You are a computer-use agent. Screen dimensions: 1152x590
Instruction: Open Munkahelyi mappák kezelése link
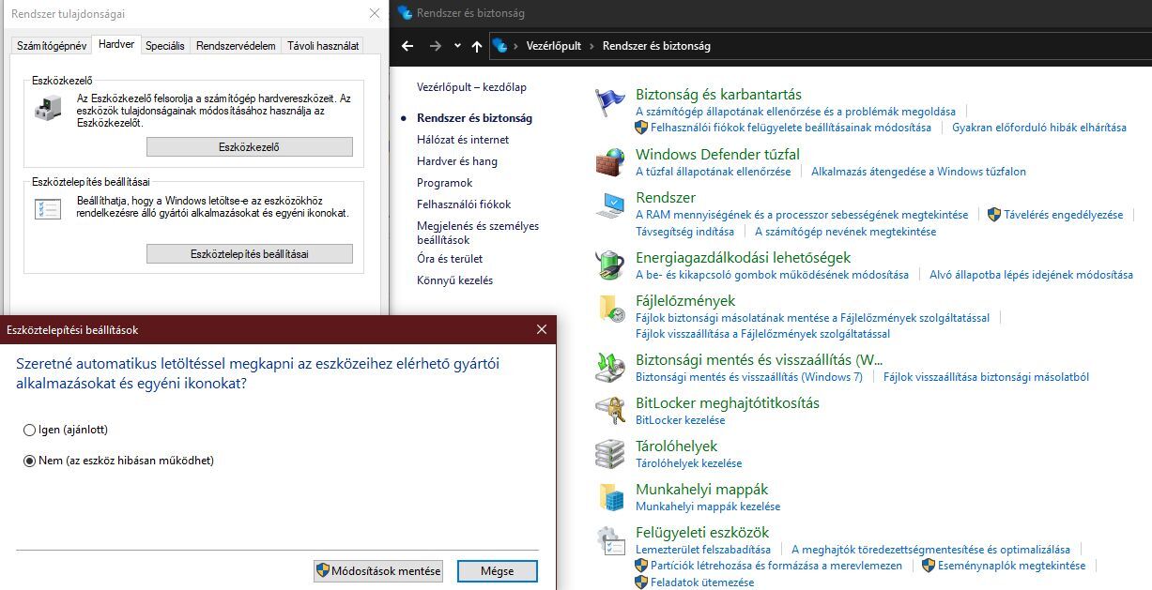708,507
